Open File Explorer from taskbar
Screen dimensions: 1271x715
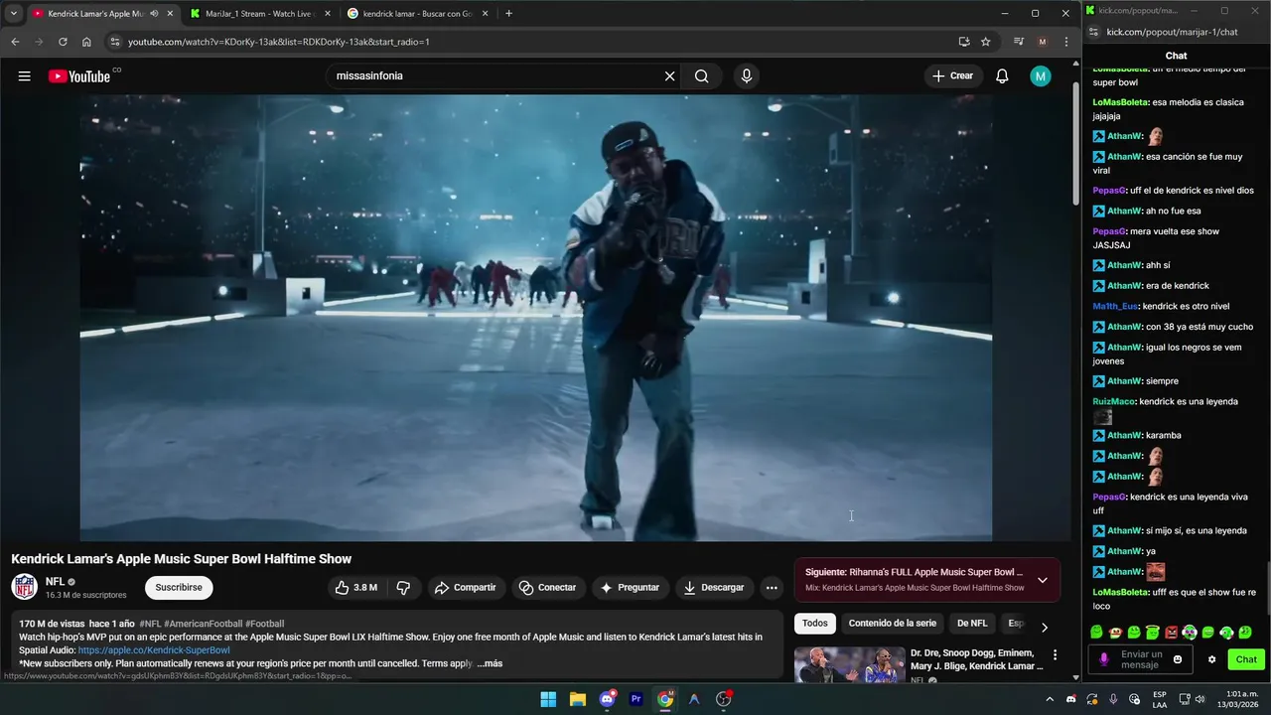click(577, 699)
